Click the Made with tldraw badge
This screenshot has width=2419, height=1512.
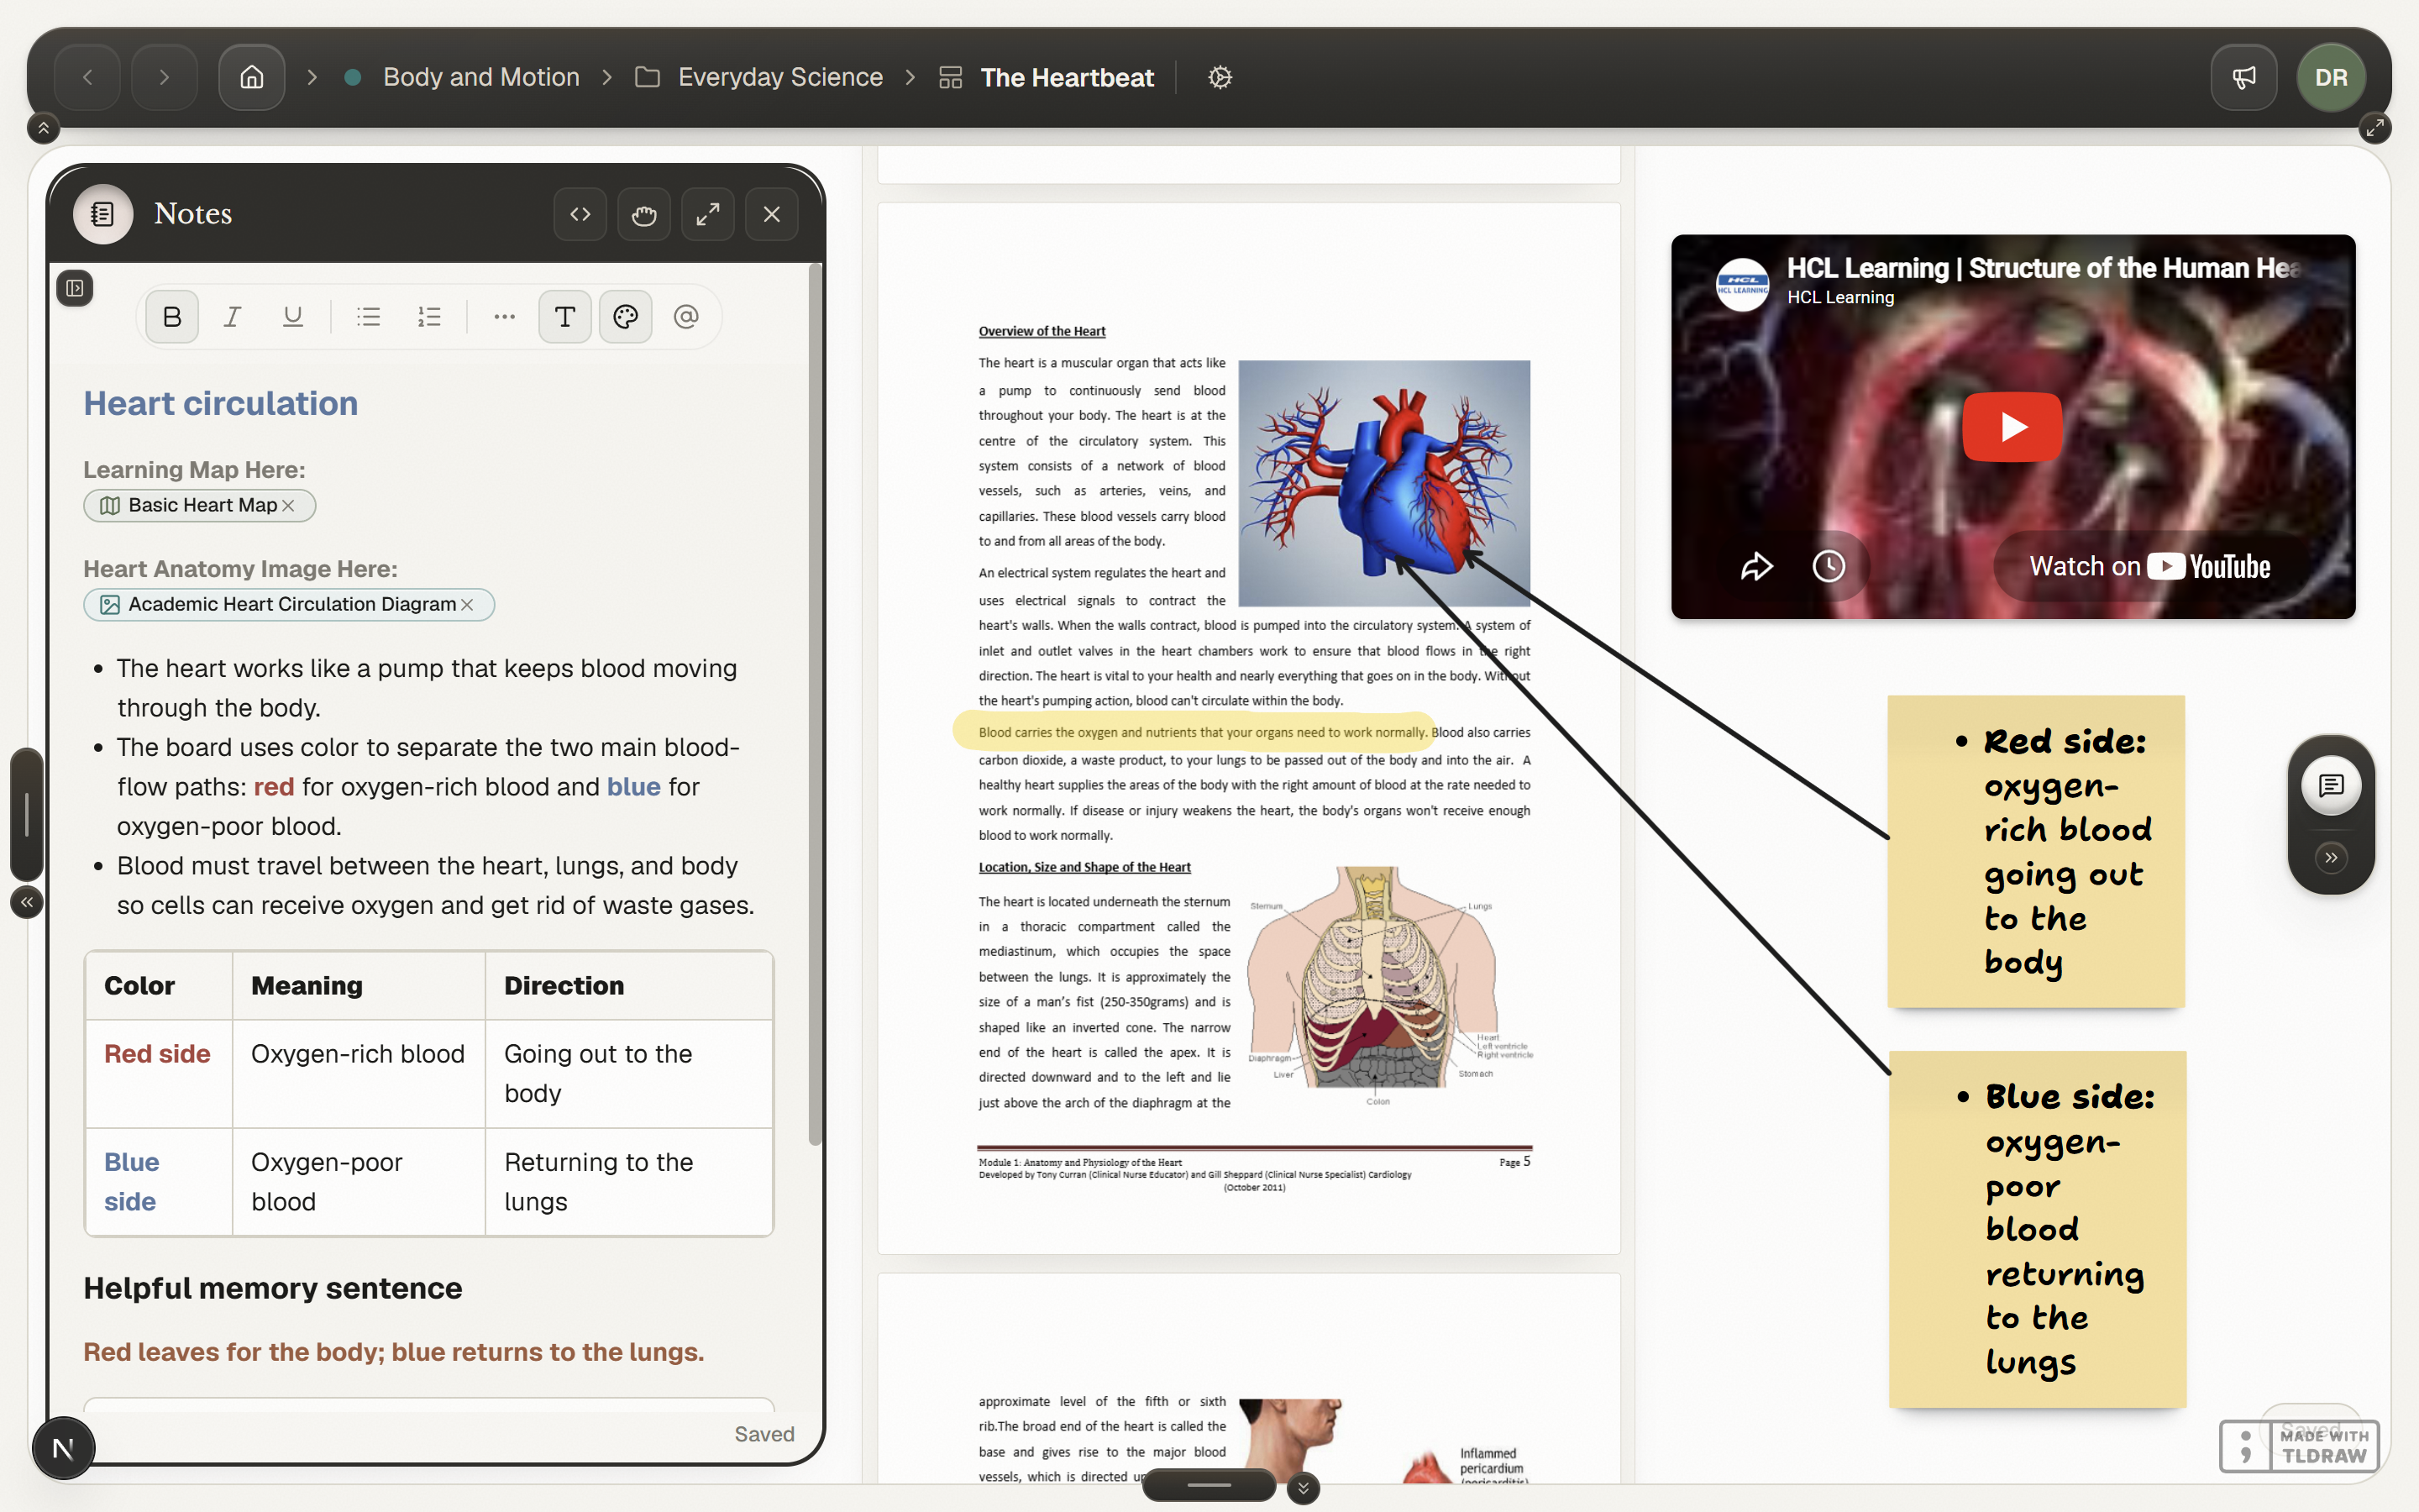coord(2299,1446)
